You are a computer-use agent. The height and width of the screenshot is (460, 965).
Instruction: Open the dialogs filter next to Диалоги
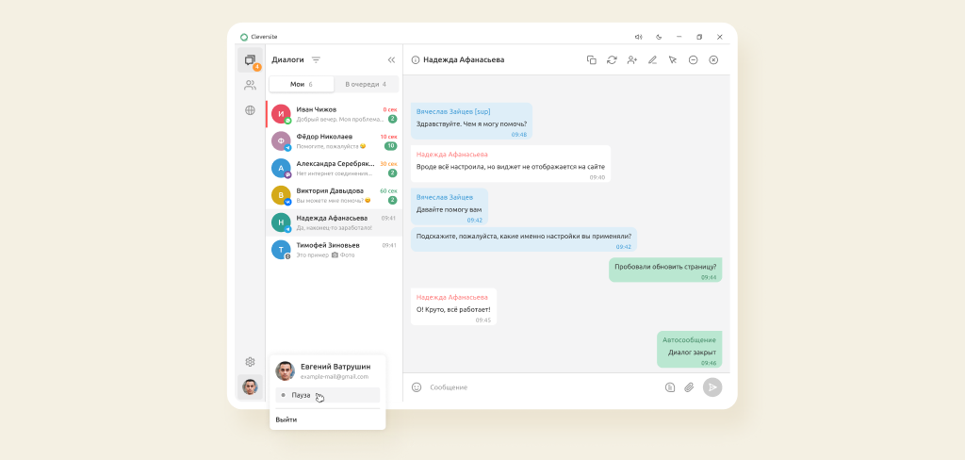316,59
